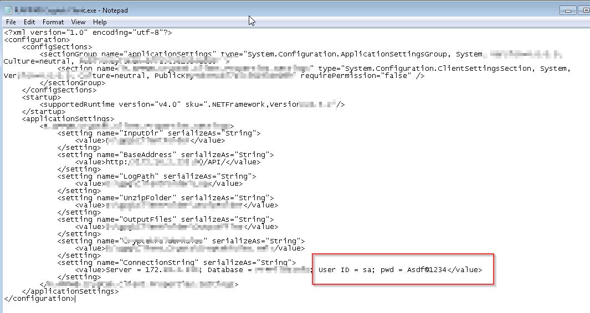This screenshot has height=313, width=590.
Task: Click the InputDir setting line
Action: [158, 133]
